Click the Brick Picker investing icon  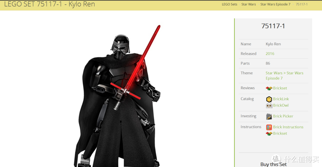tap(269, 117)
